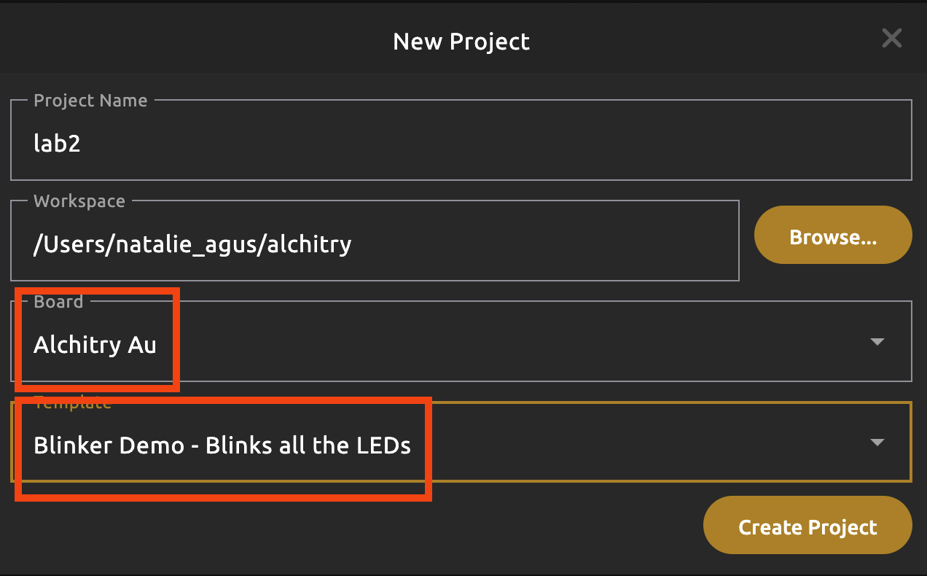Click empty space in the Project Name box

click(x=583, y=143)
